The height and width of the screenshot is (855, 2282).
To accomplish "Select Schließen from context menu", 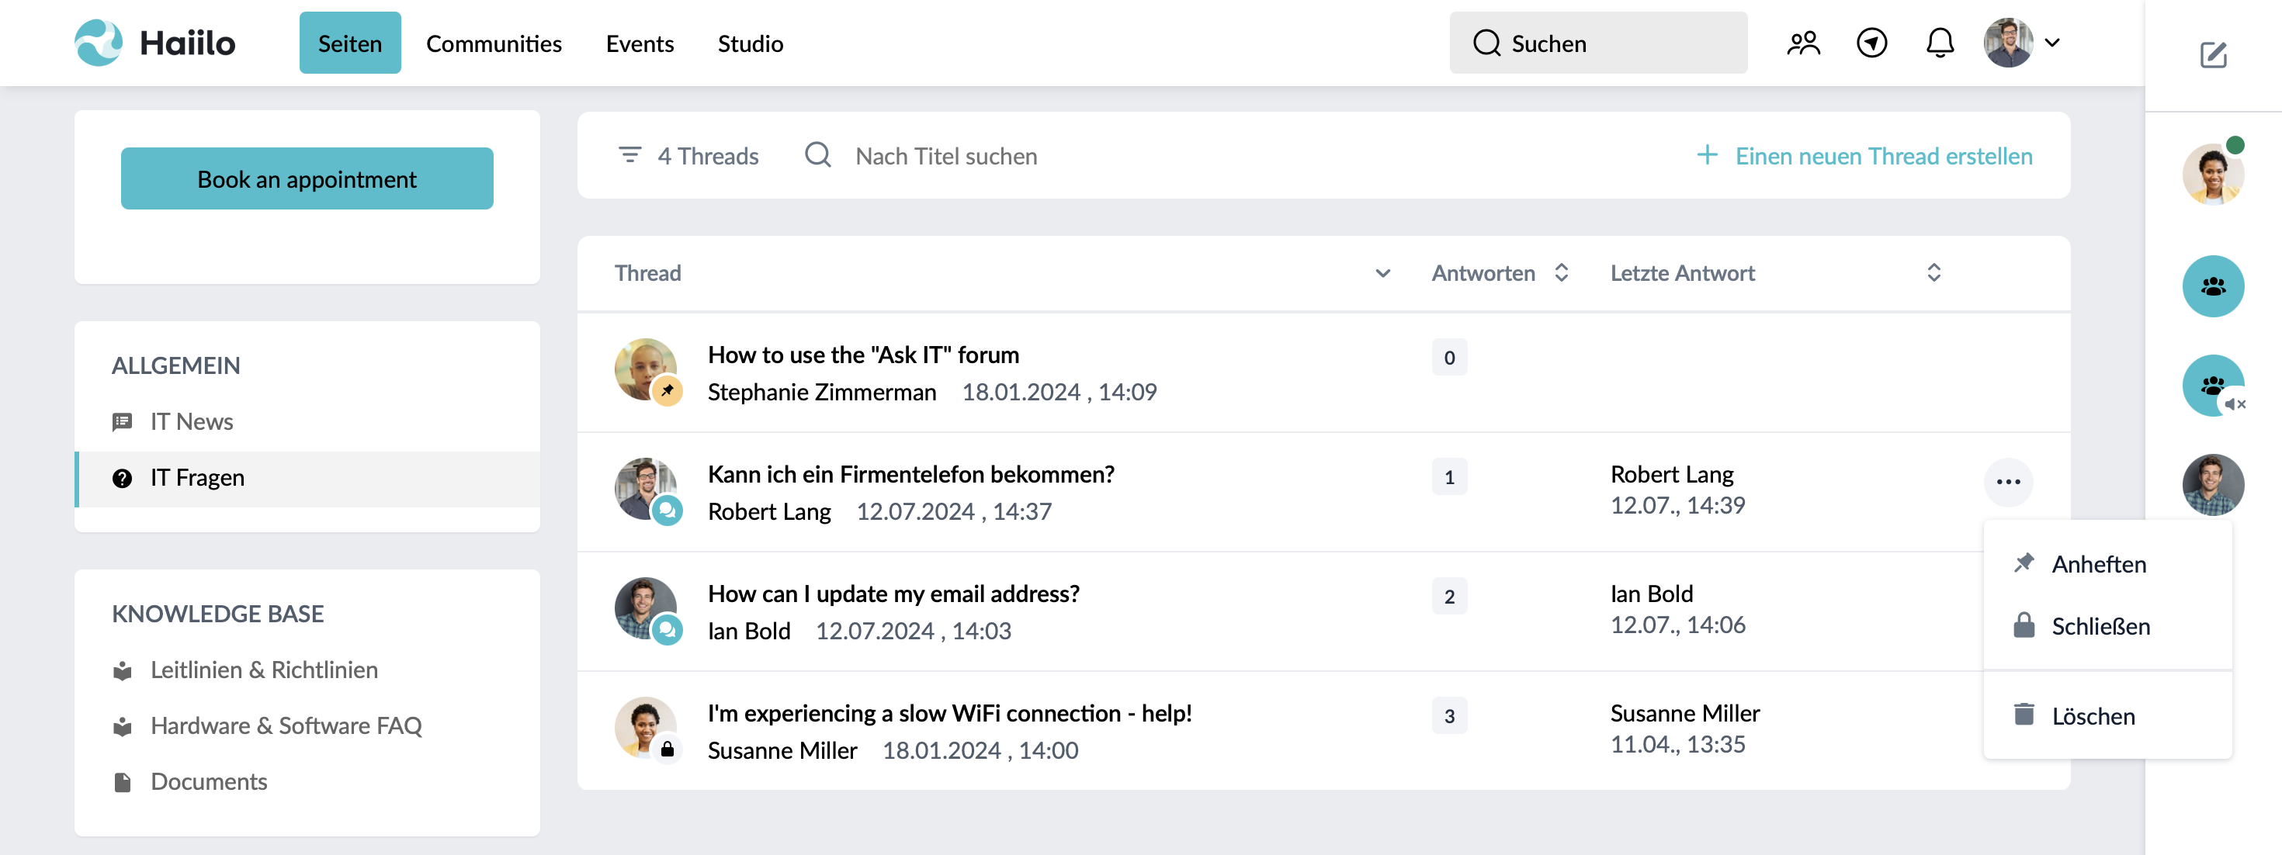I will (x=2107, y=626).
